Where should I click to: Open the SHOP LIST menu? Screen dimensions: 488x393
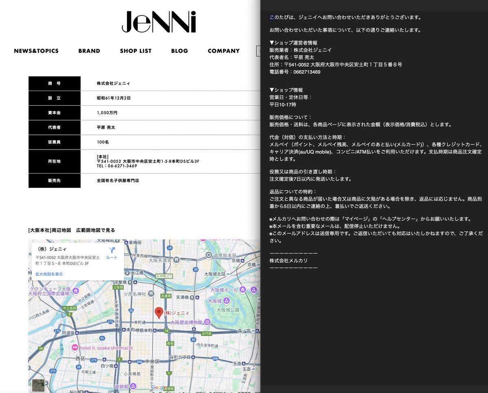[x=135, y=51]
